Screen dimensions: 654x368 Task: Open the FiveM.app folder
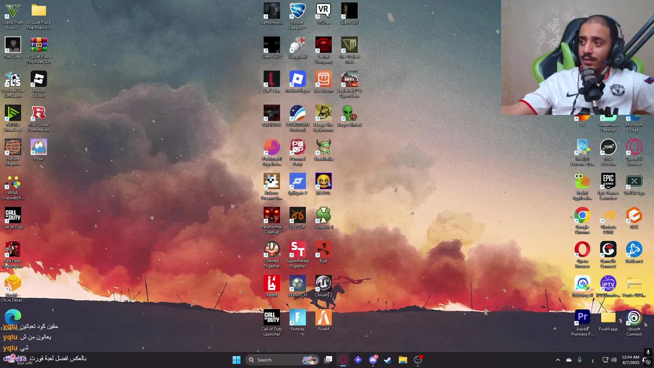point(608,321)
